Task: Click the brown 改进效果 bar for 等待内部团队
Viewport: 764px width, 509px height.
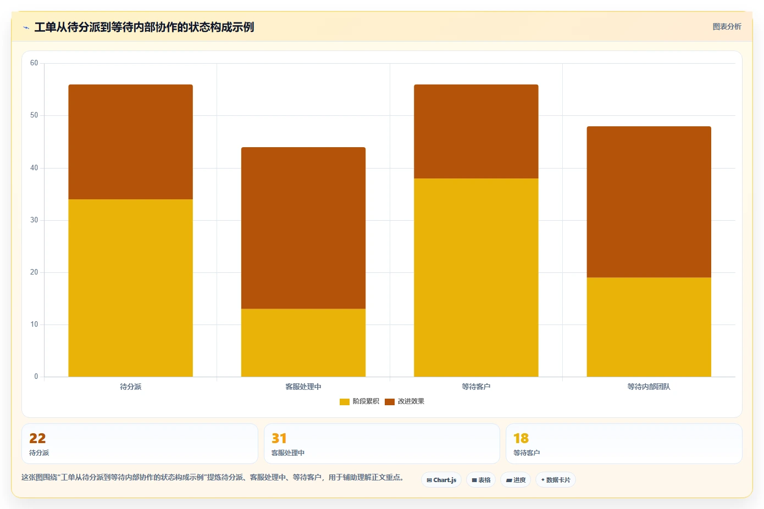Action: 649,202
